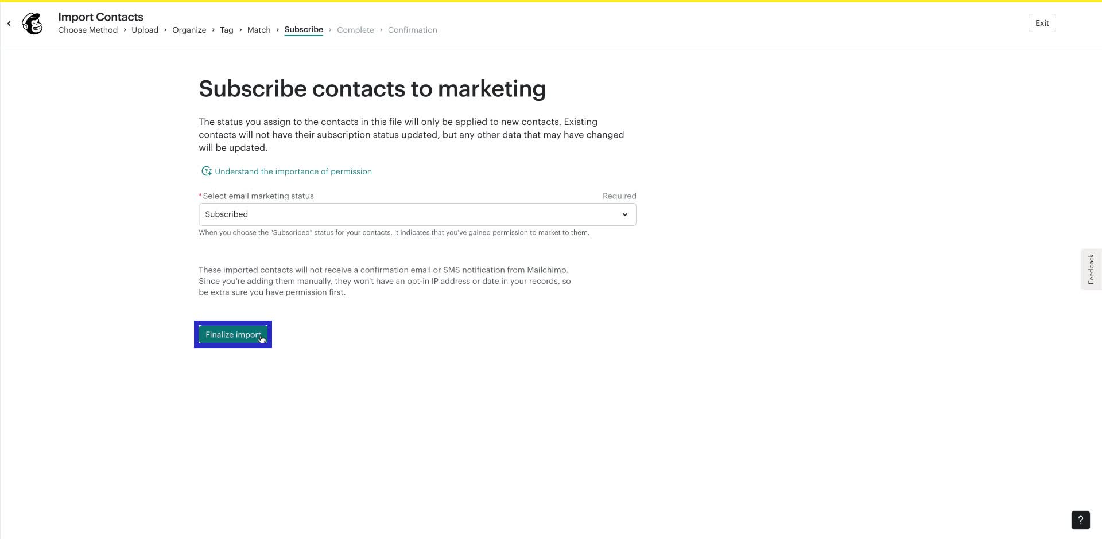Open the Tag step
Screen dimensions: 1102x539
[x=227, y=29]
